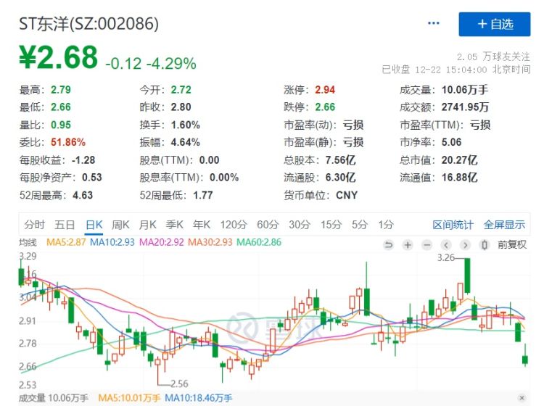This screenshot has height=406, width=544.
Task: Click the last green candlestick on chart
Action: point(525,355)
